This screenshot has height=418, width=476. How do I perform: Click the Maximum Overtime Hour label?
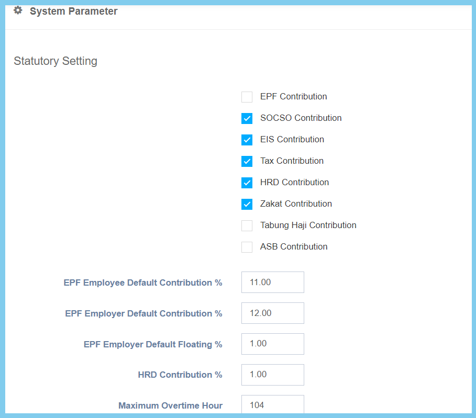point(170,405)
